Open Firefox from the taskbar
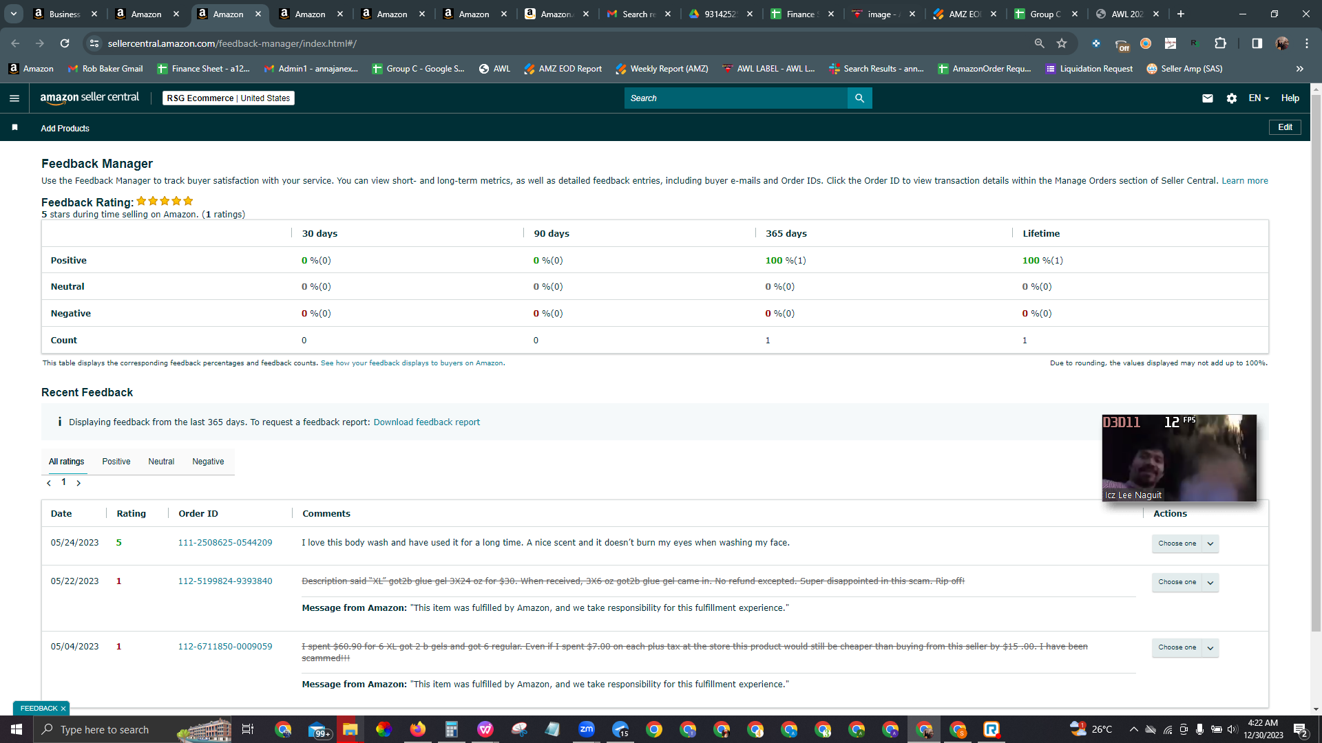The height and width of the screenshot is (743, 1322). [x=418, y=729]
